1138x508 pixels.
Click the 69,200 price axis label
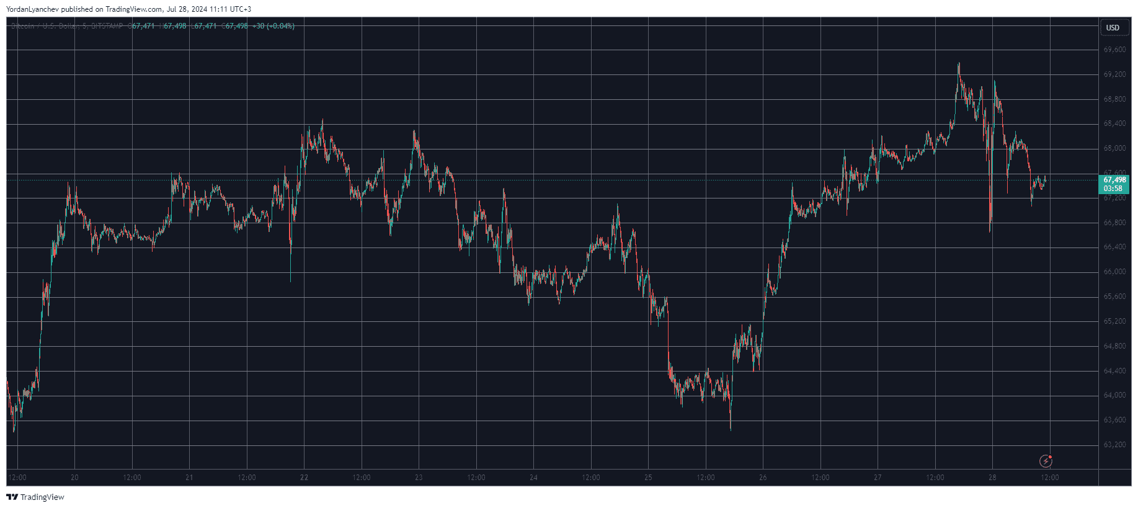[x=1114, y=74]
